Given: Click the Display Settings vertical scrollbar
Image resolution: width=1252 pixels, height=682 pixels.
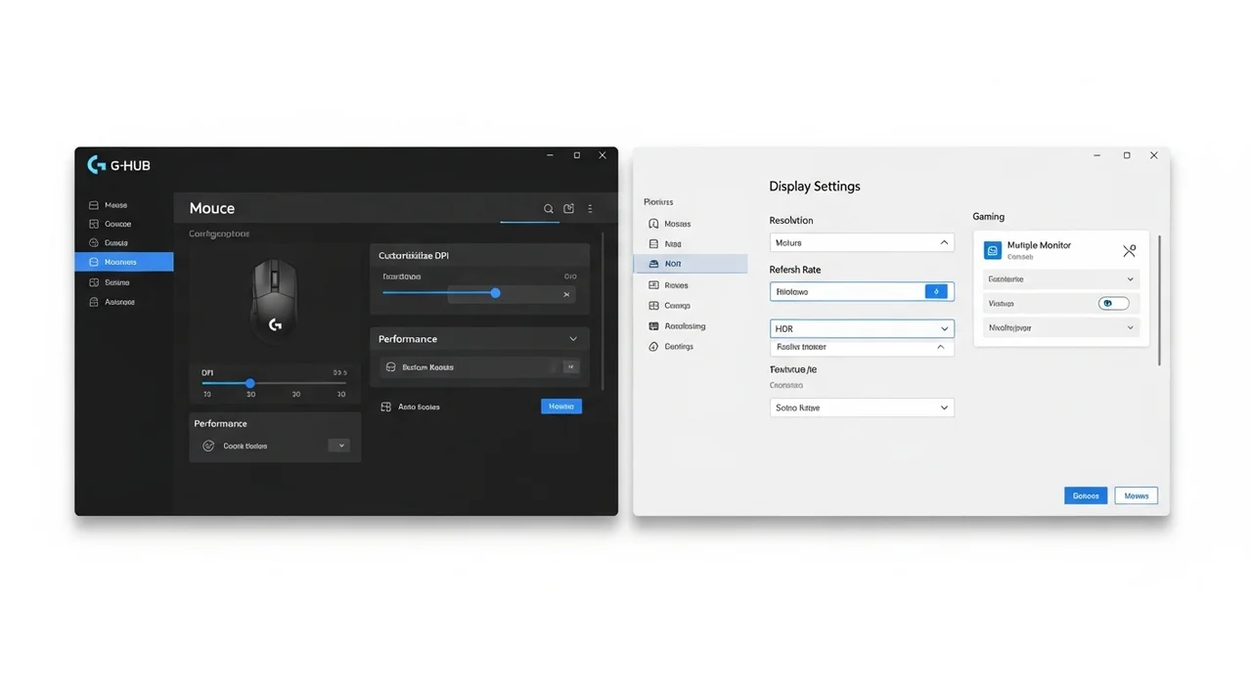Looking at the screenshot, I should tap(1160, 300).
